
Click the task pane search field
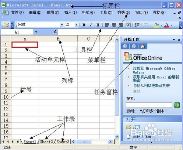(149, 105)
